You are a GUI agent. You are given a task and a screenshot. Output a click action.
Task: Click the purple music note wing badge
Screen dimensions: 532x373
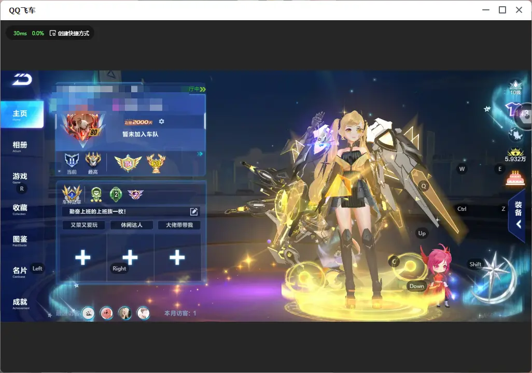click(135, 194)
